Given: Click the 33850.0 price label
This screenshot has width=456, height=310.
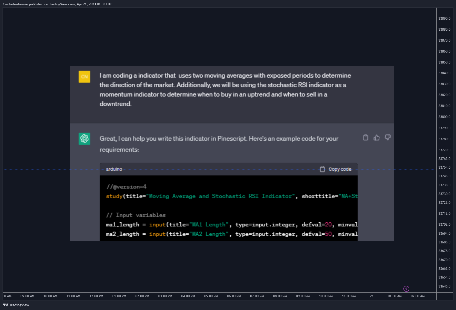Looking at the screenshot, I should tap(444, 62).
